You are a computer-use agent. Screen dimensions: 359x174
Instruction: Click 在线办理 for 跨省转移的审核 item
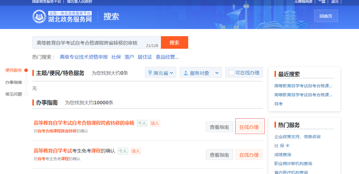250,126
